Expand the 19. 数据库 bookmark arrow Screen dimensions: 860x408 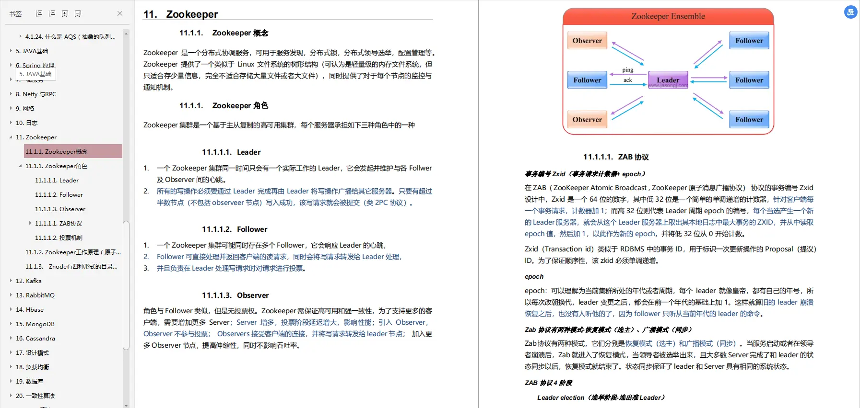11,381
